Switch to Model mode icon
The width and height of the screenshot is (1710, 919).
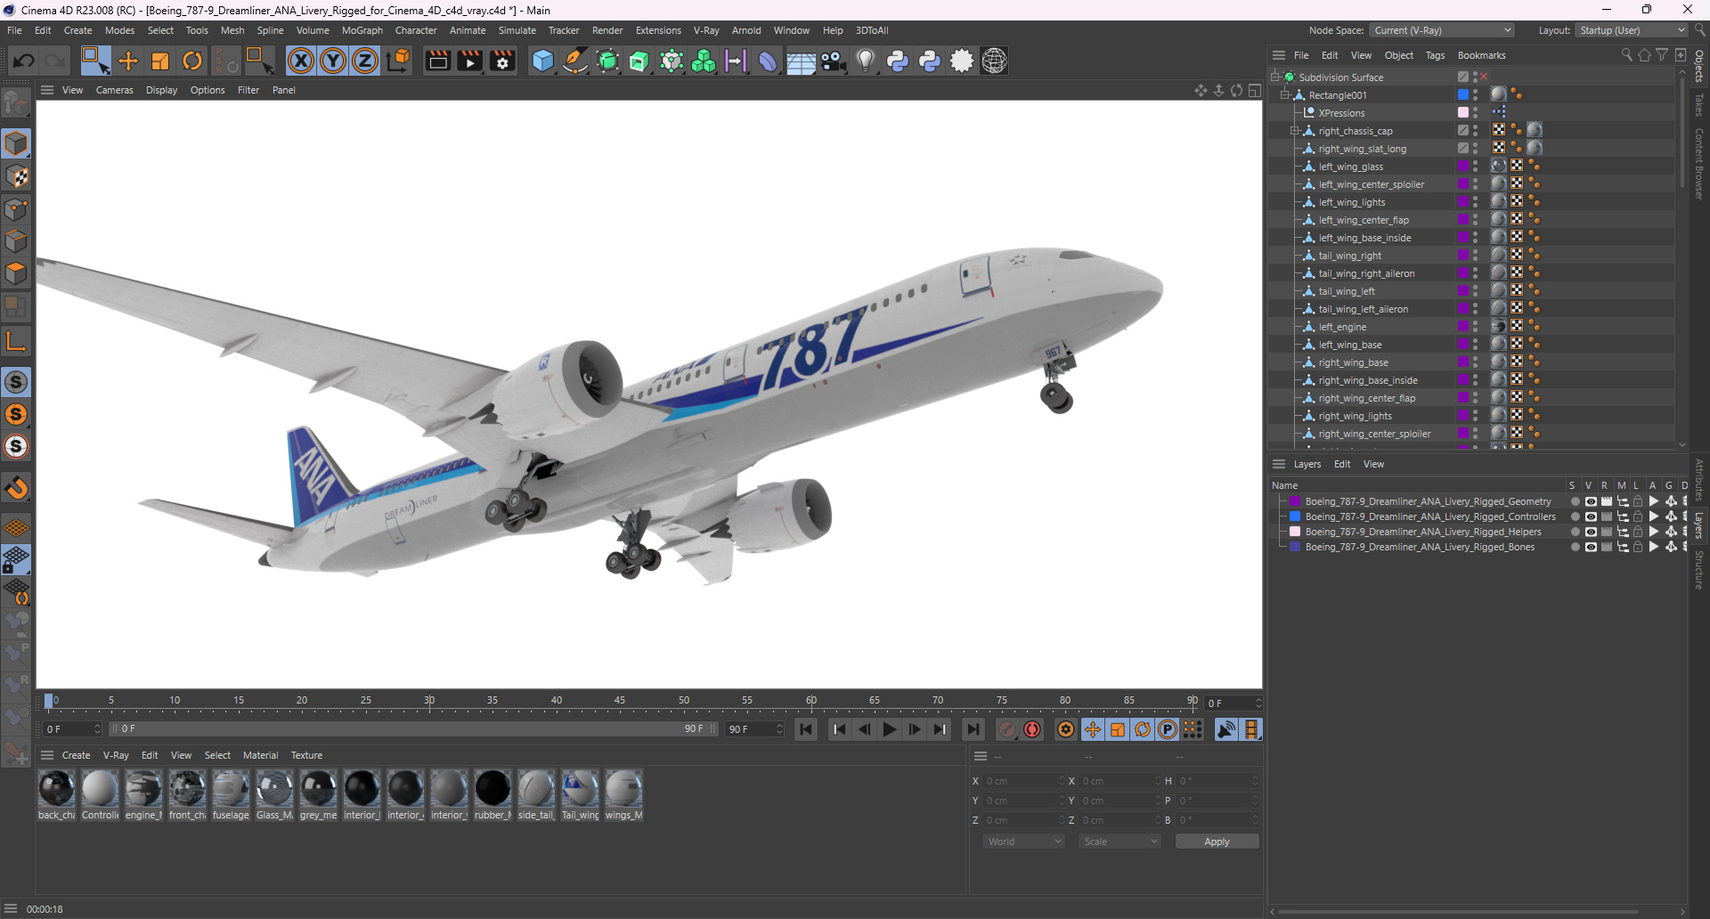point(16,144)
